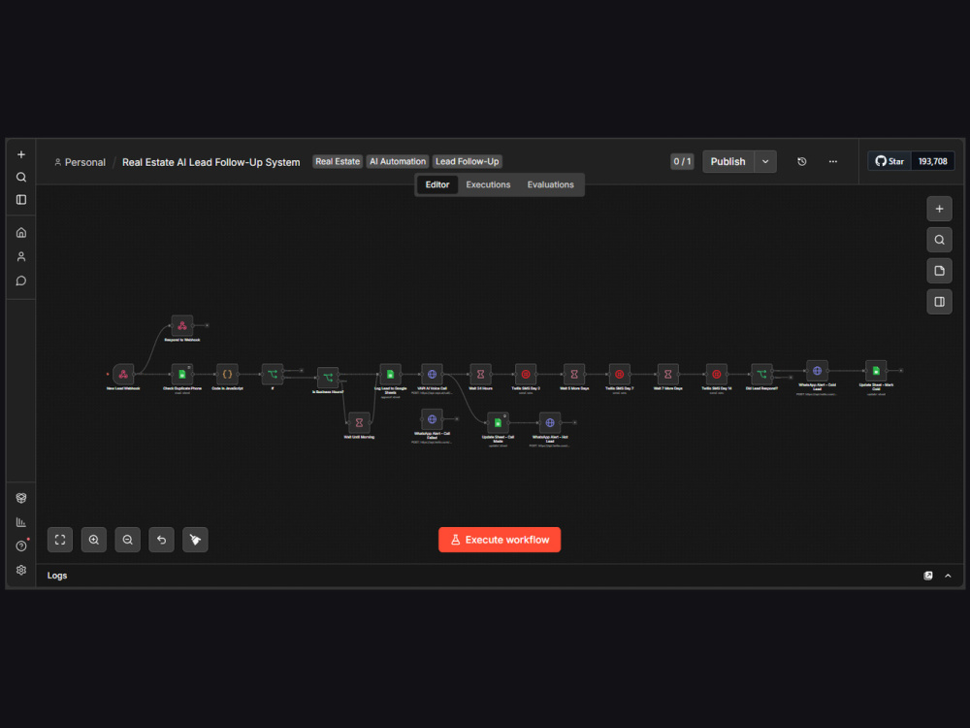Open chat icon in sidebar
The height and width of the screenshot is (728, 970).
21,281
